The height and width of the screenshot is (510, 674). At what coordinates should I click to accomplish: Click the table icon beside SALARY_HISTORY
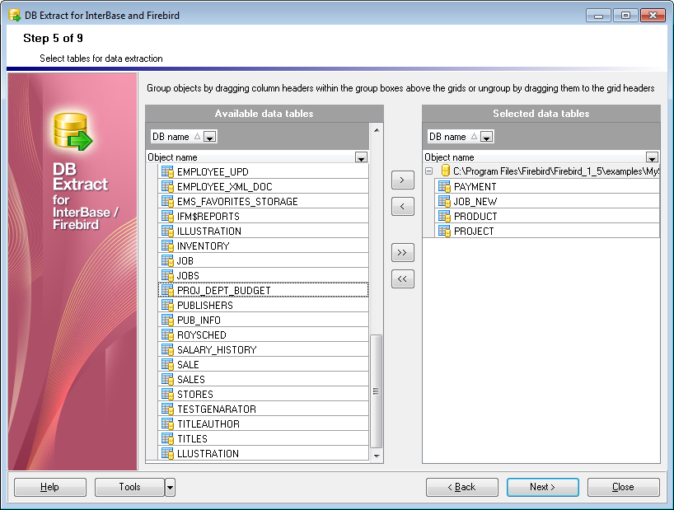pos(167,350)
